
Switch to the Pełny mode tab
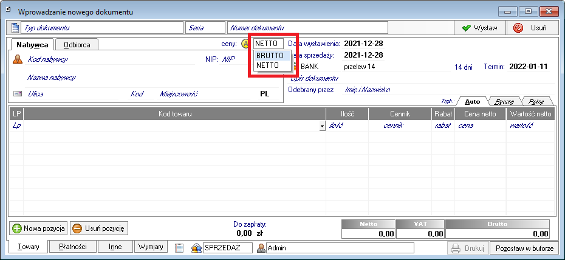coord(535,102)
